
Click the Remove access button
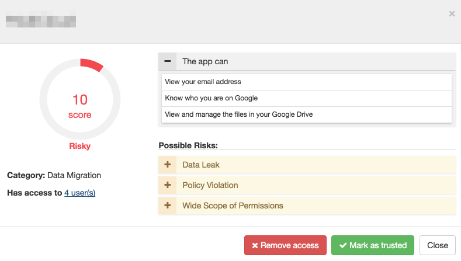coord(285,245)
